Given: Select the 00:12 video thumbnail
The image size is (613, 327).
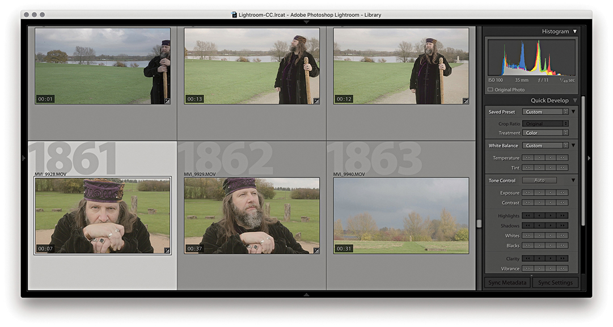Looking at the screenshot, I should 401,66.
